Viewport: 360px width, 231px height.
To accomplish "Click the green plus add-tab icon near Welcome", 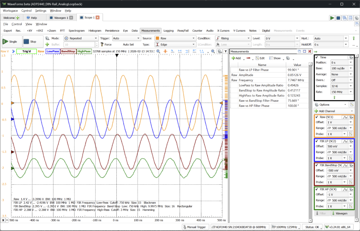I will click(x=17, y=18).
